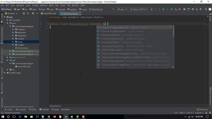This screenshot has width=212, height=119.
Task: Expand the fragments package
Action: [x=13, y=36]
